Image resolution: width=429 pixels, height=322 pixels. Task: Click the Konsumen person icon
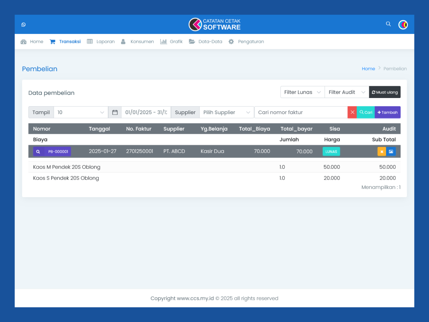point(123,42)
